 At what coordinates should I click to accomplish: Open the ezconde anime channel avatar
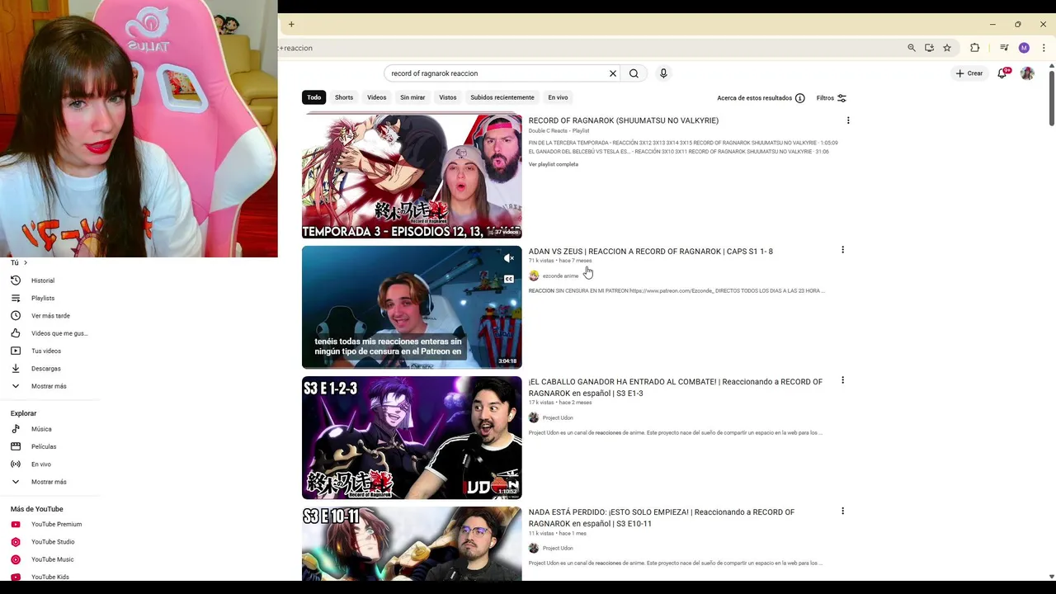(534, 276)
